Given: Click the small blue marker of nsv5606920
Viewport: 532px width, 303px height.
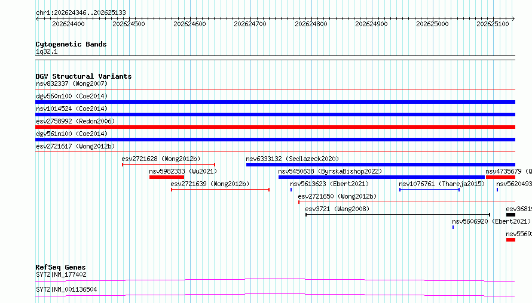Looking at the screenshot, I should 453,227.
